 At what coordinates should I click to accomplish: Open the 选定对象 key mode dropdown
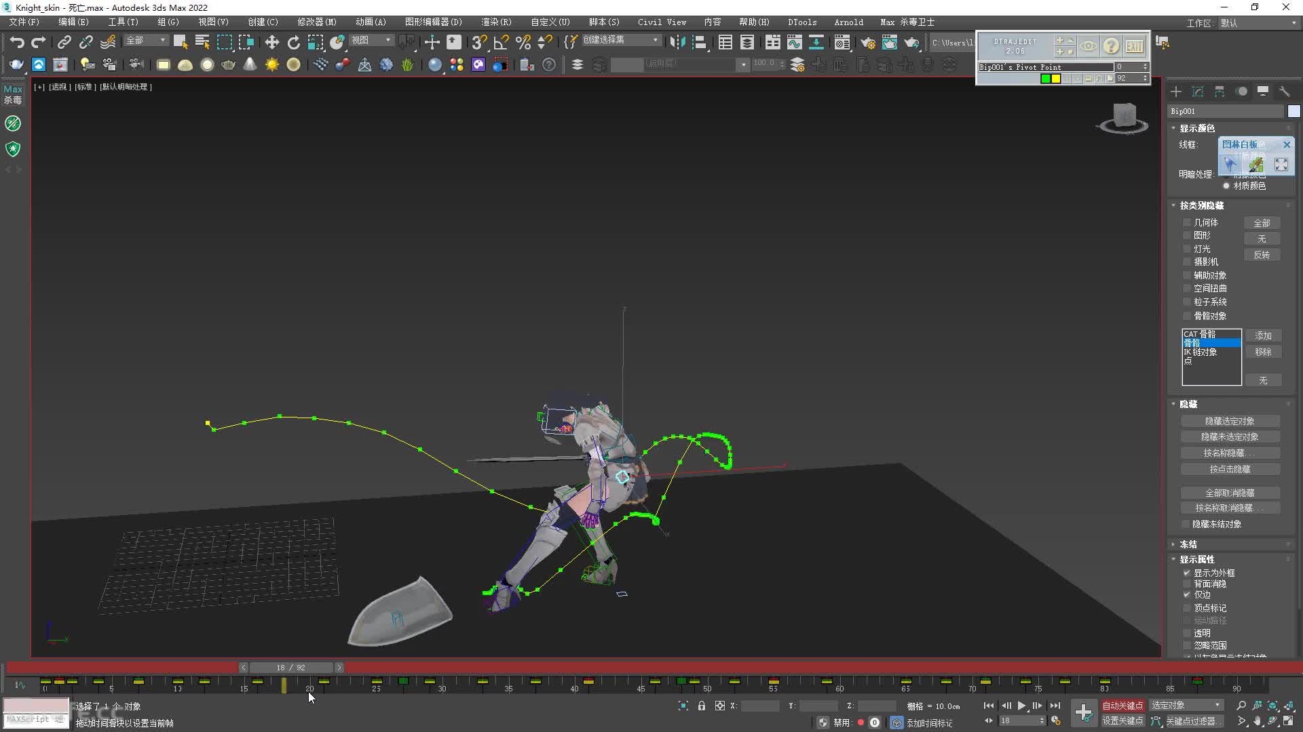(x=1186, y=706)
